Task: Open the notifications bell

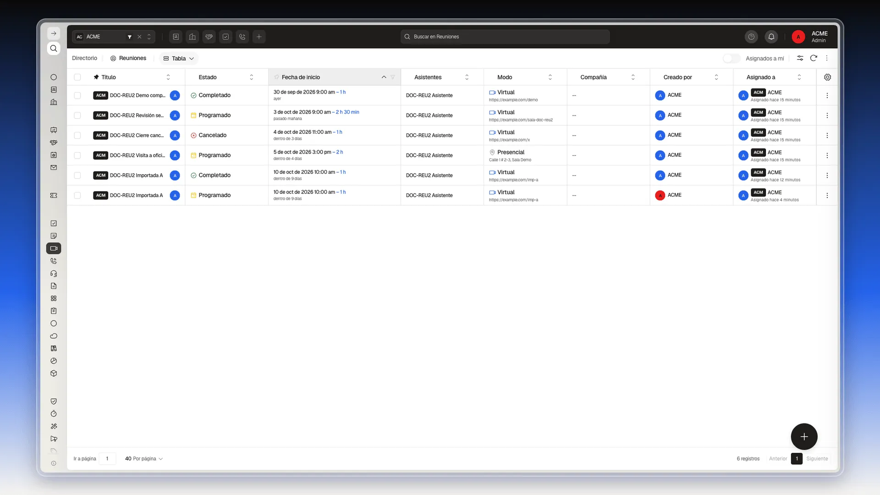Action: coord(771,37)
